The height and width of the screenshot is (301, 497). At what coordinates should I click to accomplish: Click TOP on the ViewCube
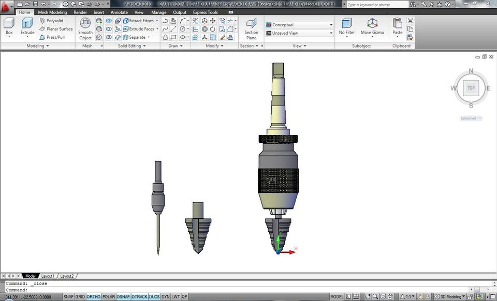(471, 88)
